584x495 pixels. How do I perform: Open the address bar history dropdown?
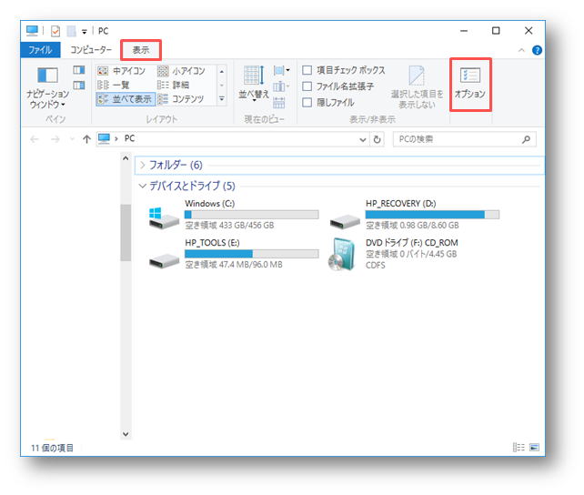pyautogui.click(x=363, y=139)
